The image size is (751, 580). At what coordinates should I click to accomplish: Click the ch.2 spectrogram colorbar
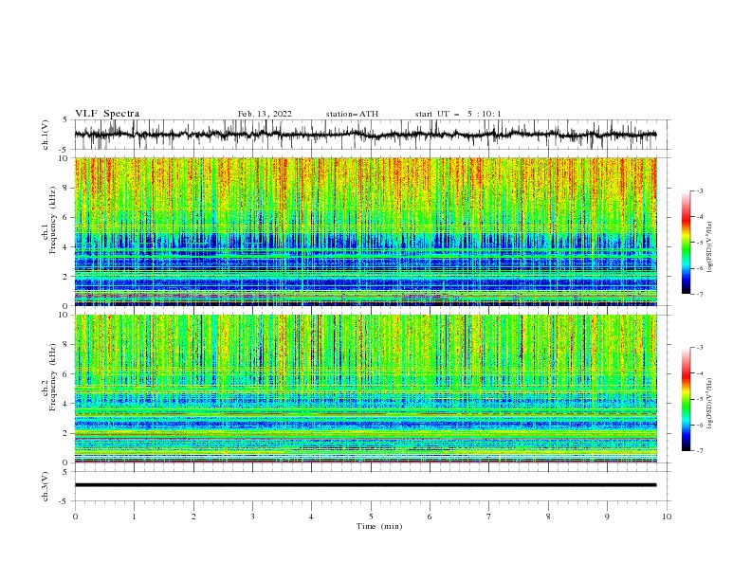coord(686,399)
